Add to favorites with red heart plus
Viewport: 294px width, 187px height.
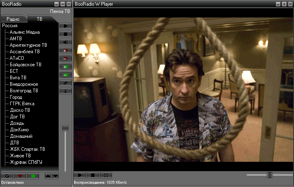coord(66,50)
